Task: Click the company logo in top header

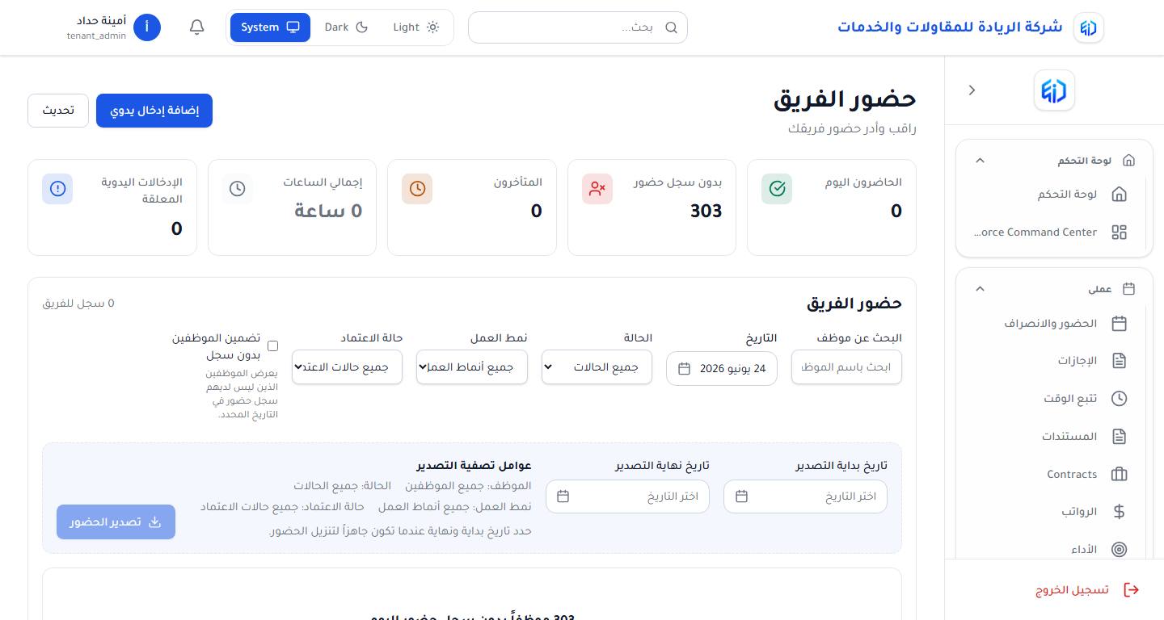Action: click(1089, 27)
